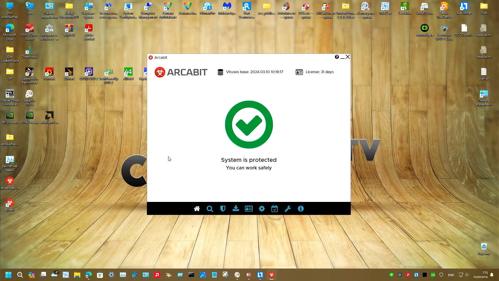Show the information panel via info icon

coord(301,208)
